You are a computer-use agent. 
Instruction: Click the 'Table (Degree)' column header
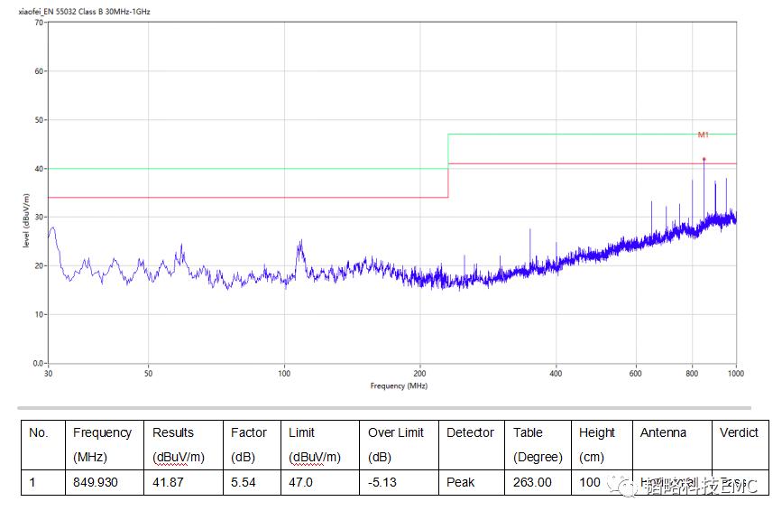click(538, 445)
